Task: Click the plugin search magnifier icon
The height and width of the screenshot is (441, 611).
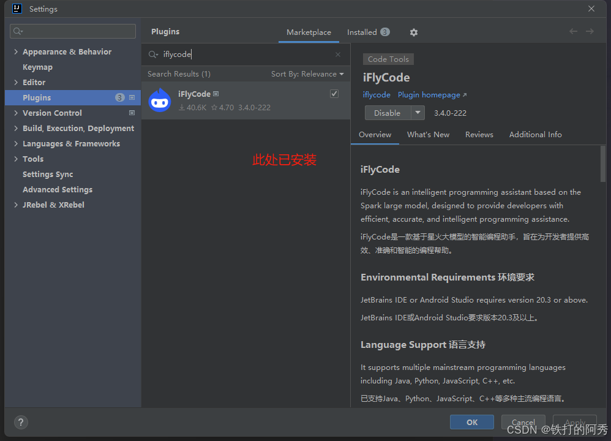Action: (153, 55)
